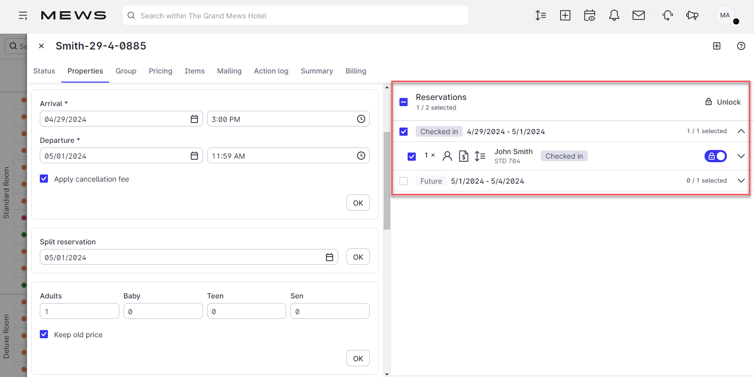Viewport: 754px width, 377px height.
Task: Click OK next to Split reservation
Action: (358, 257)
